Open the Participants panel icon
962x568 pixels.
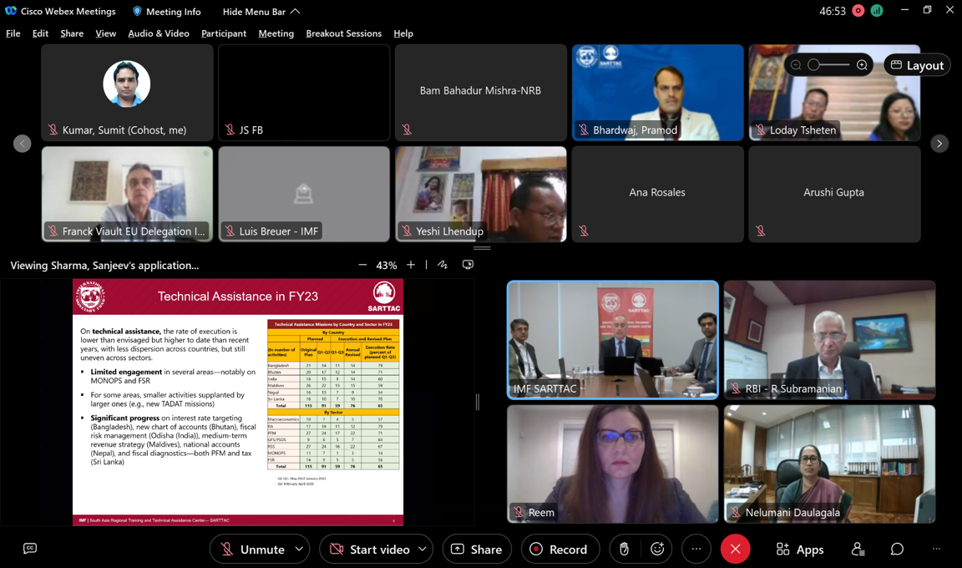click(x=858, y=549)
